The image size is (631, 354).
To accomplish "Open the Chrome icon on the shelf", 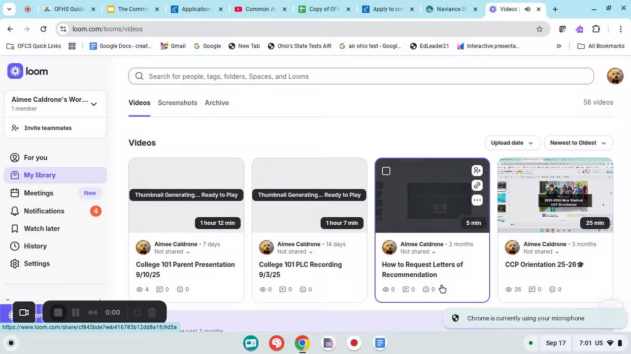I will pyautogui.click(x=302, y=343).
